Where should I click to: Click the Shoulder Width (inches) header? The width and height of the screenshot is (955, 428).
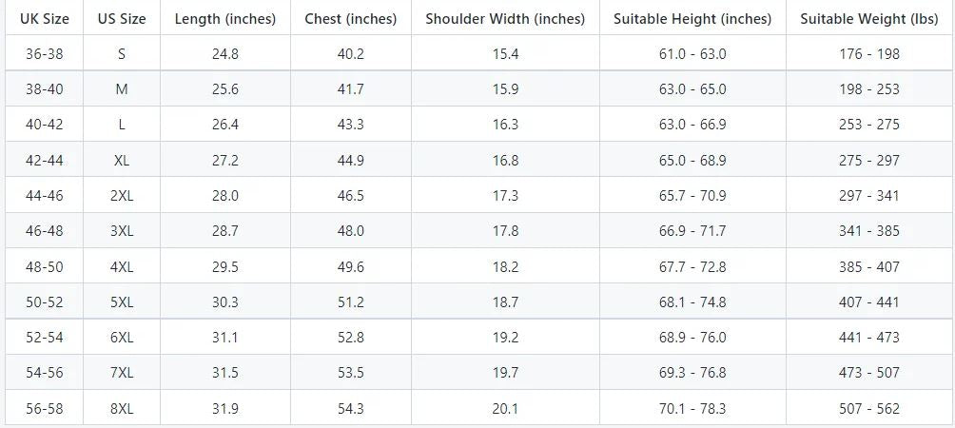click(x=505, y=19)
